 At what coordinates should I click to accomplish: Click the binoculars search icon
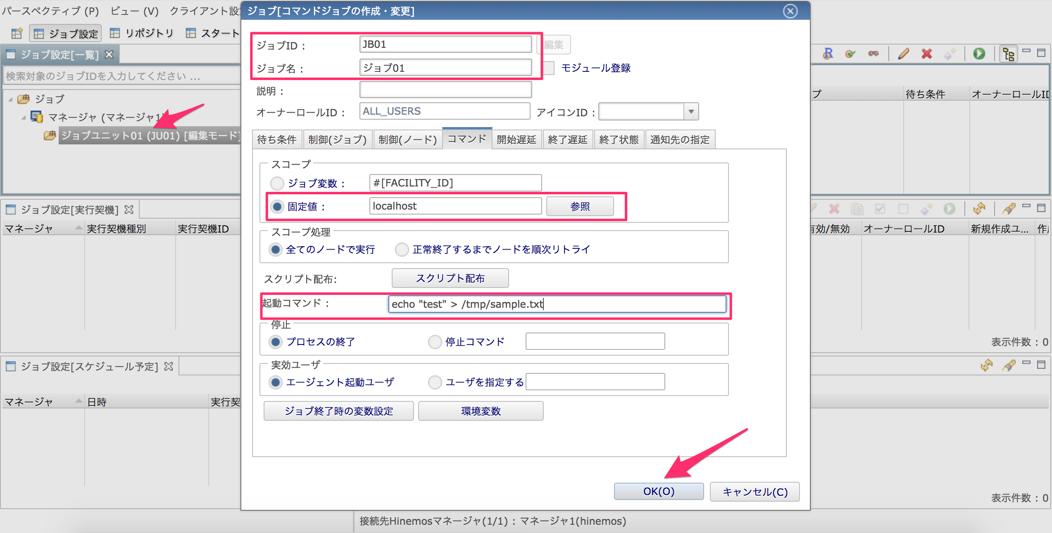click(873, 54)
